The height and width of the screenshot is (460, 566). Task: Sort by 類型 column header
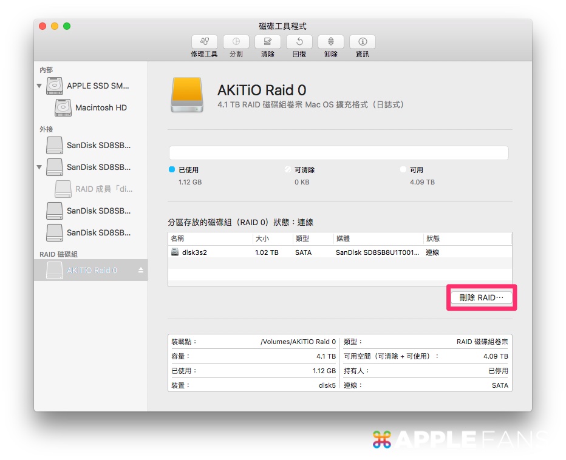click(x=313, y=238)
